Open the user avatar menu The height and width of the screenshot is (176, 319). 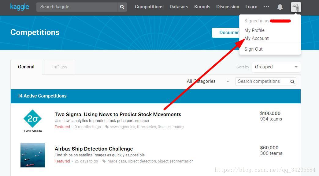pos(296,7)
